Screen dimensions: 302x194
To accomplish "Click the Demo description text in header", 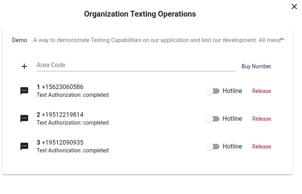I will tap(157, 40).
